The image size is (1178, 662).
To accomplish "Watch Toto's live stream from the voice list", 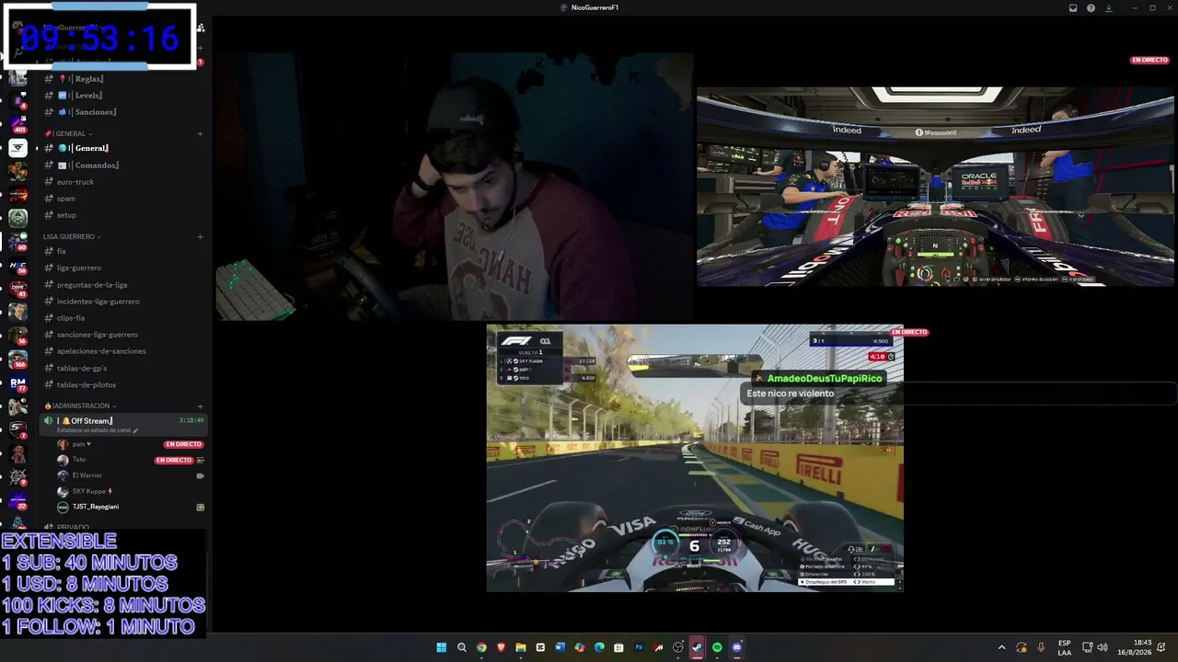I will coord(174,460).
